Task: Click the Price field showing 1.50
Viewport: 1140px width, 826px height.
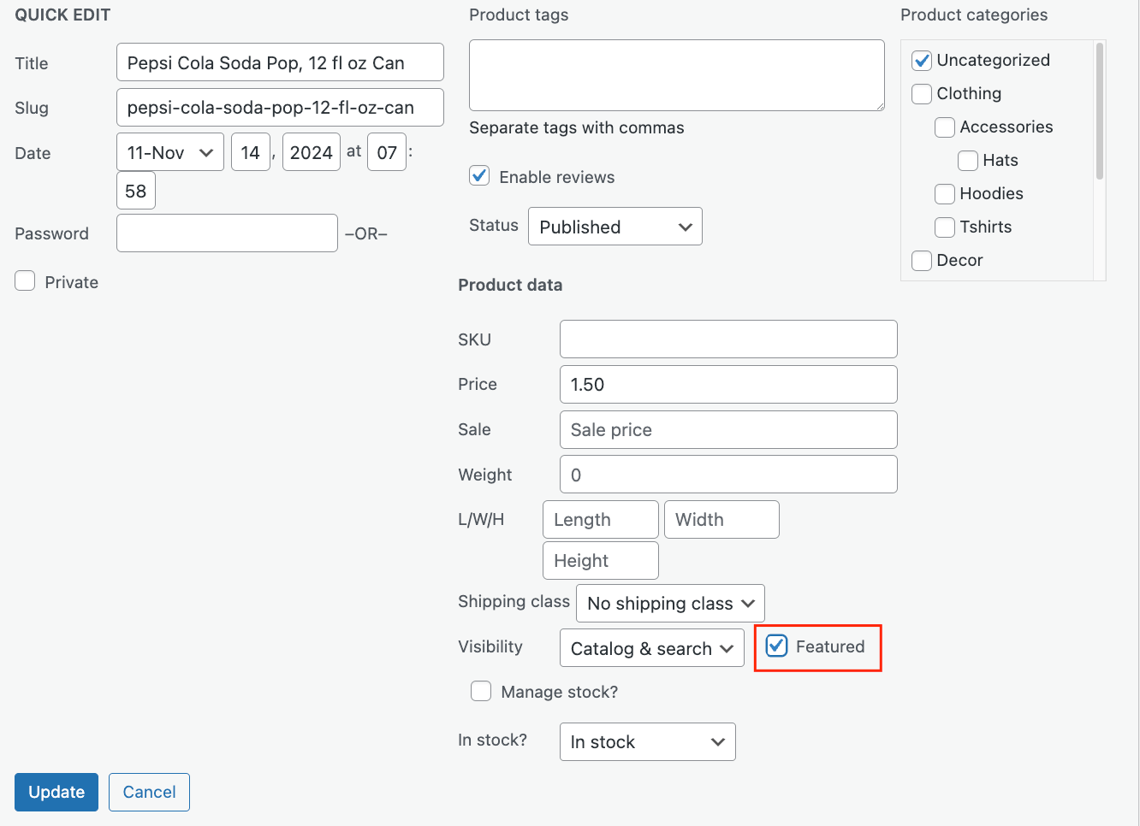Action: [728, 385]
